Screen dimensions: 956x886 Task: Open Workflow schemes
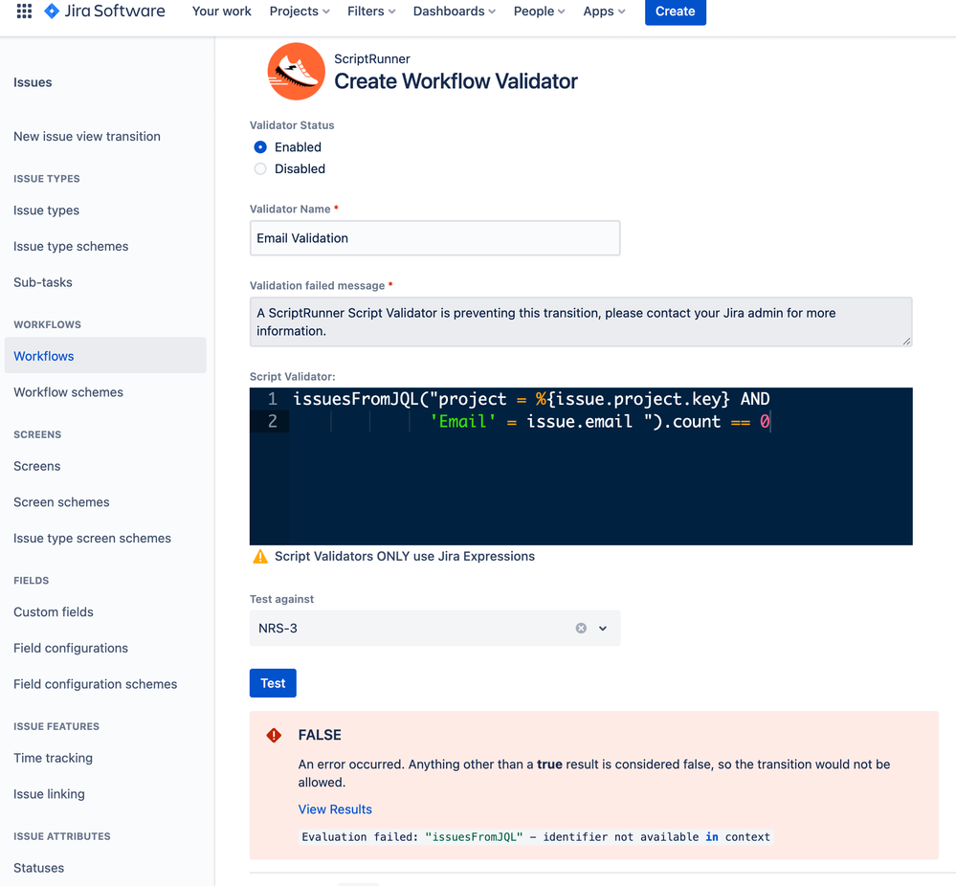(x=68, y=392)
